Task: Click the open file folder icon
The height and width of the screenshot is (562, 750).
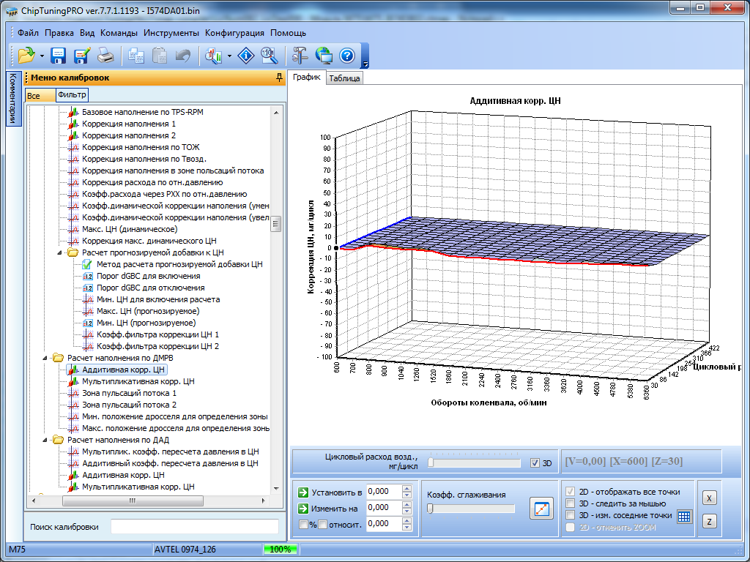Action: (x=26, y=55)
